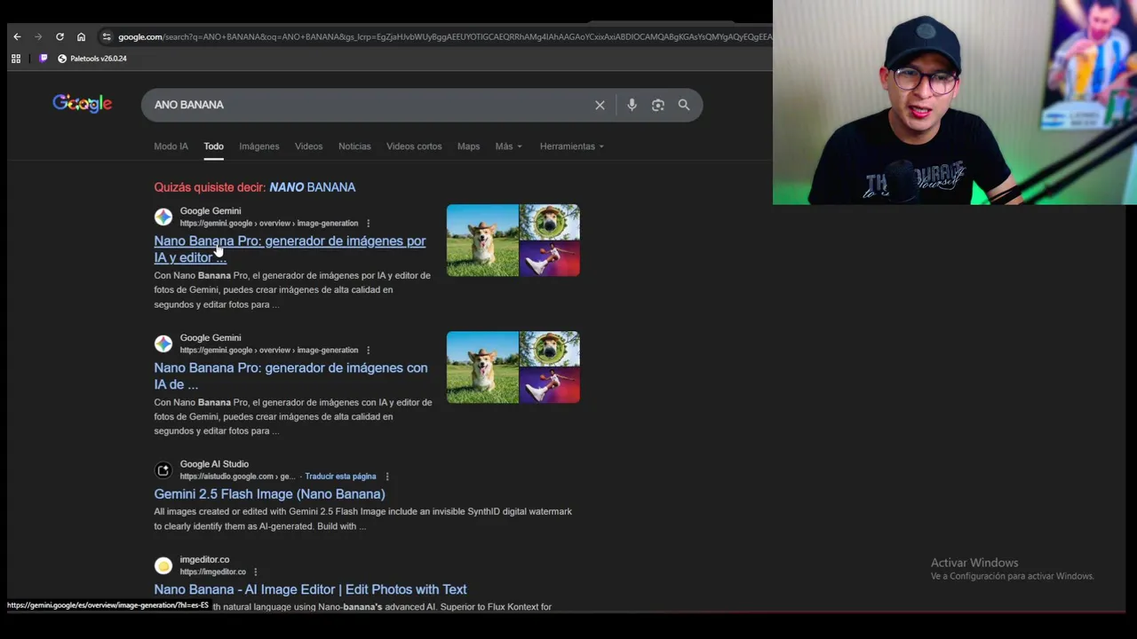This screenshot has width=1137, height=639.
Task: Switch to the Imágenes tab
Action: [x=258, y=146]
